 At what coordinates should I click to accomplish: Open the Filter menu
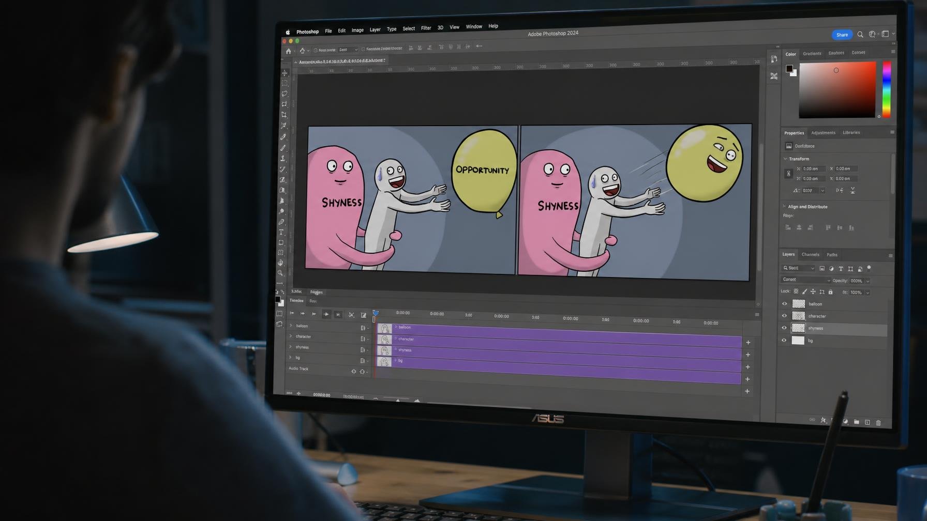click(426, 28)
